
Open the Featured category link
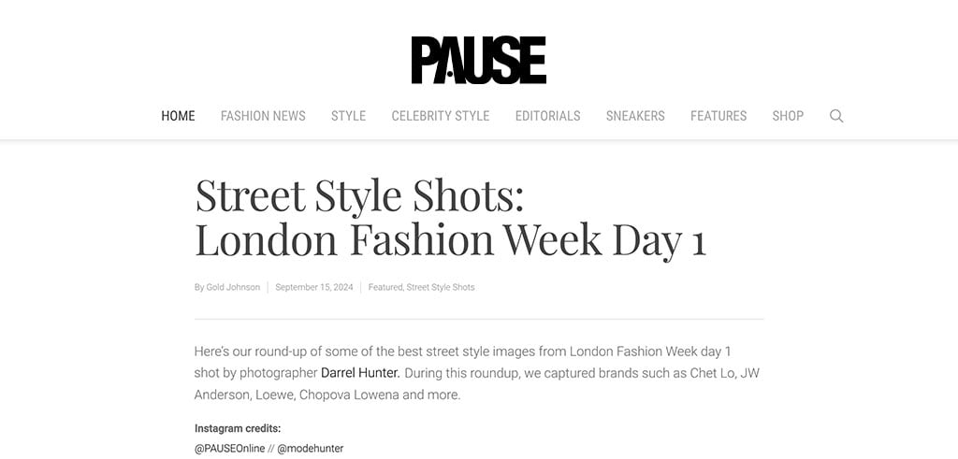(385, 287)
